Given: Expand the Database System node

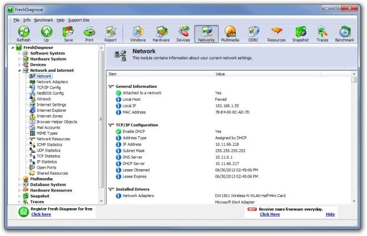Looking at the screenshot, I should point(19,185).
